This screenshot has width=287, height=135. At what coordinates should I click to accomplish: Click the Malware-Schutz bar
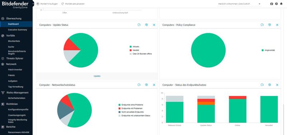tap(175, 109)
